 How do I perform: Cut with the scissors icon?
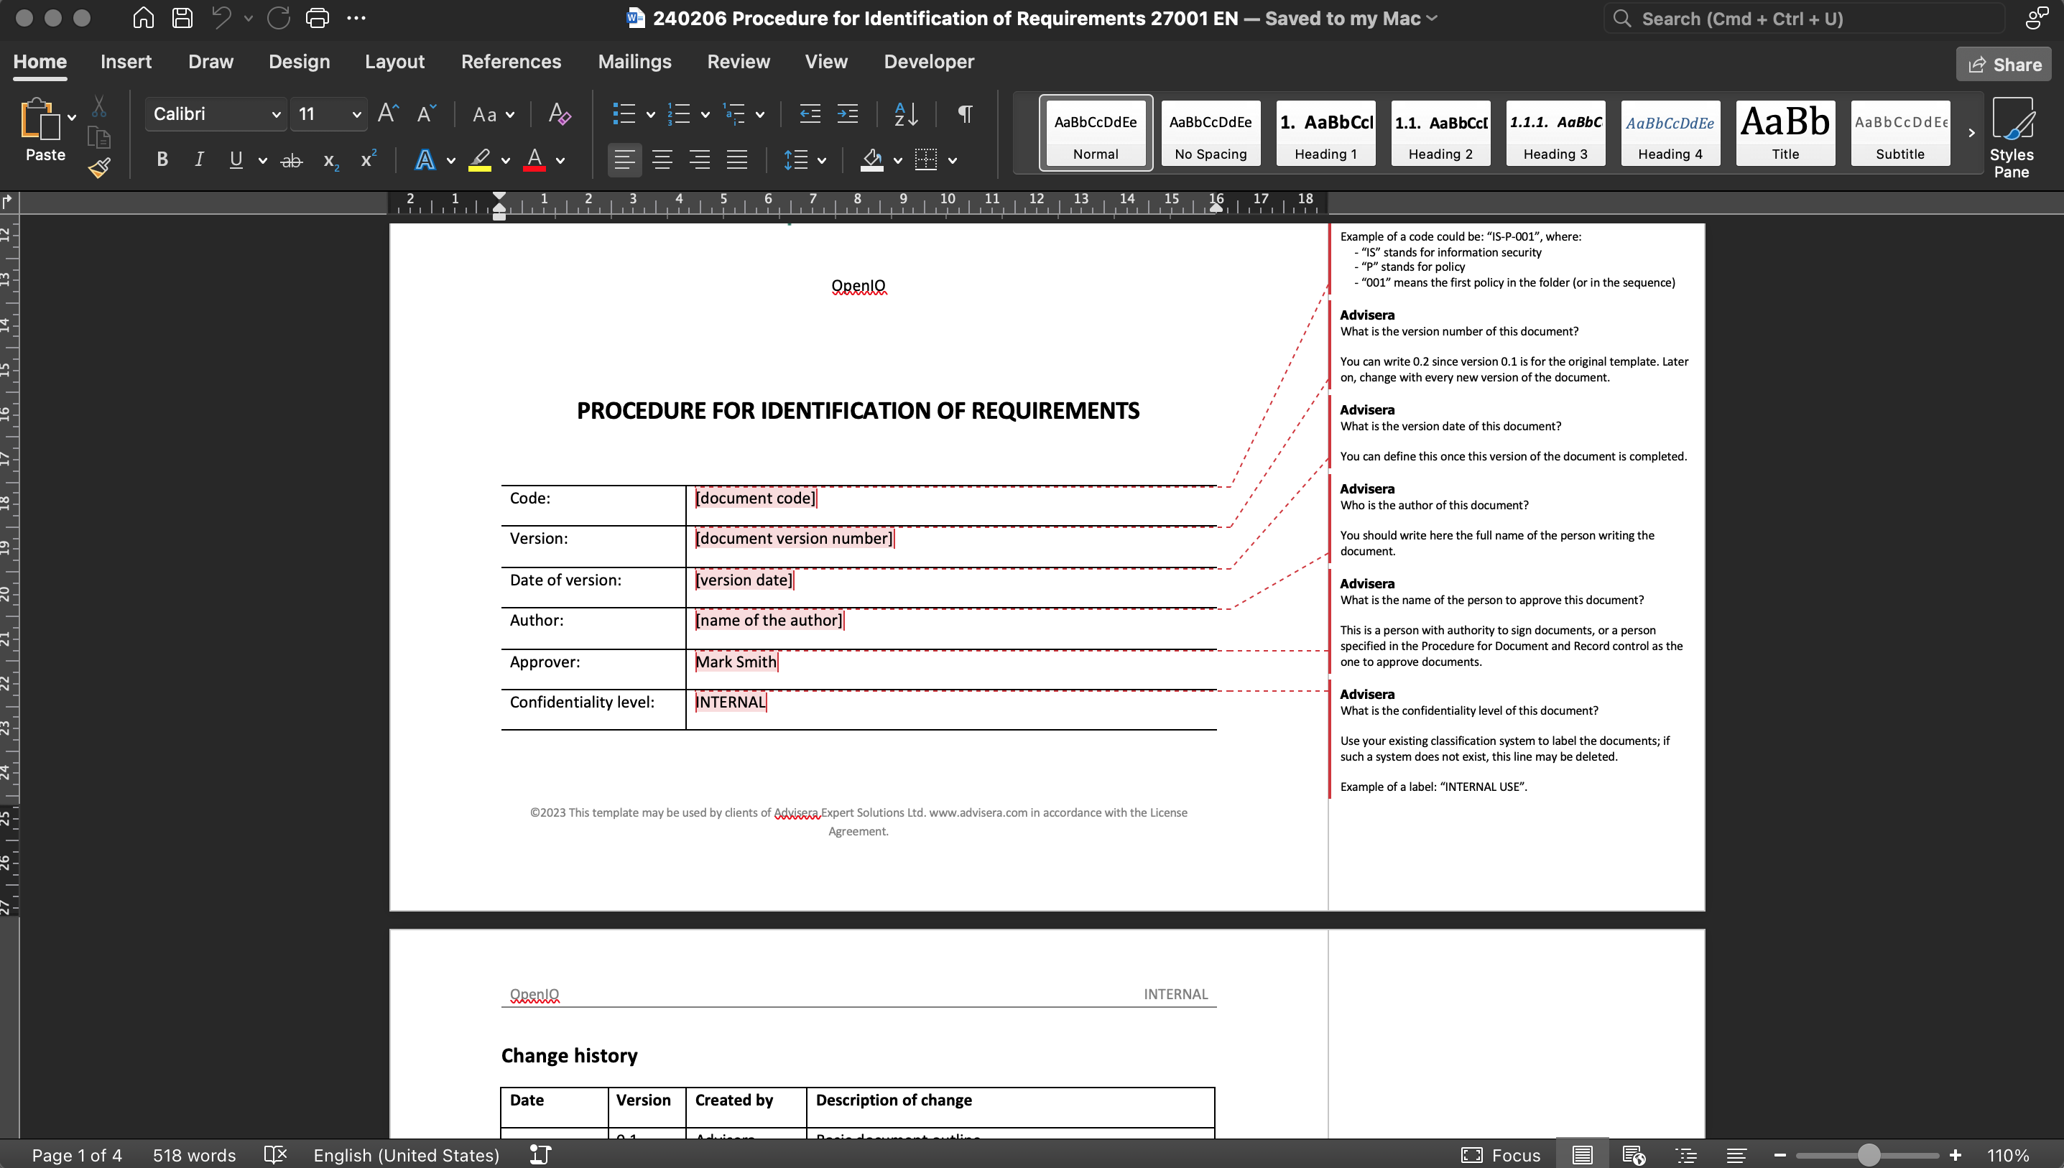tap(98, 105)
